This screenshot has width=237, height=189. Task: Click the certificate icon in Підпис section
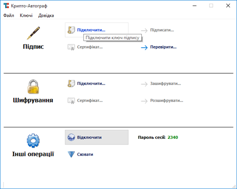click(71, 47)
